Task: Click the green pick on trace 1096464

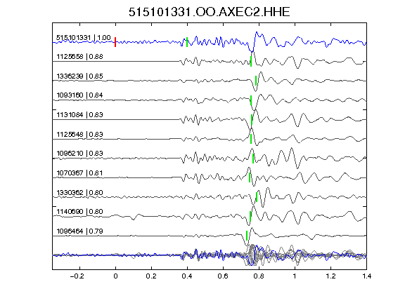Action: point(247,236)
